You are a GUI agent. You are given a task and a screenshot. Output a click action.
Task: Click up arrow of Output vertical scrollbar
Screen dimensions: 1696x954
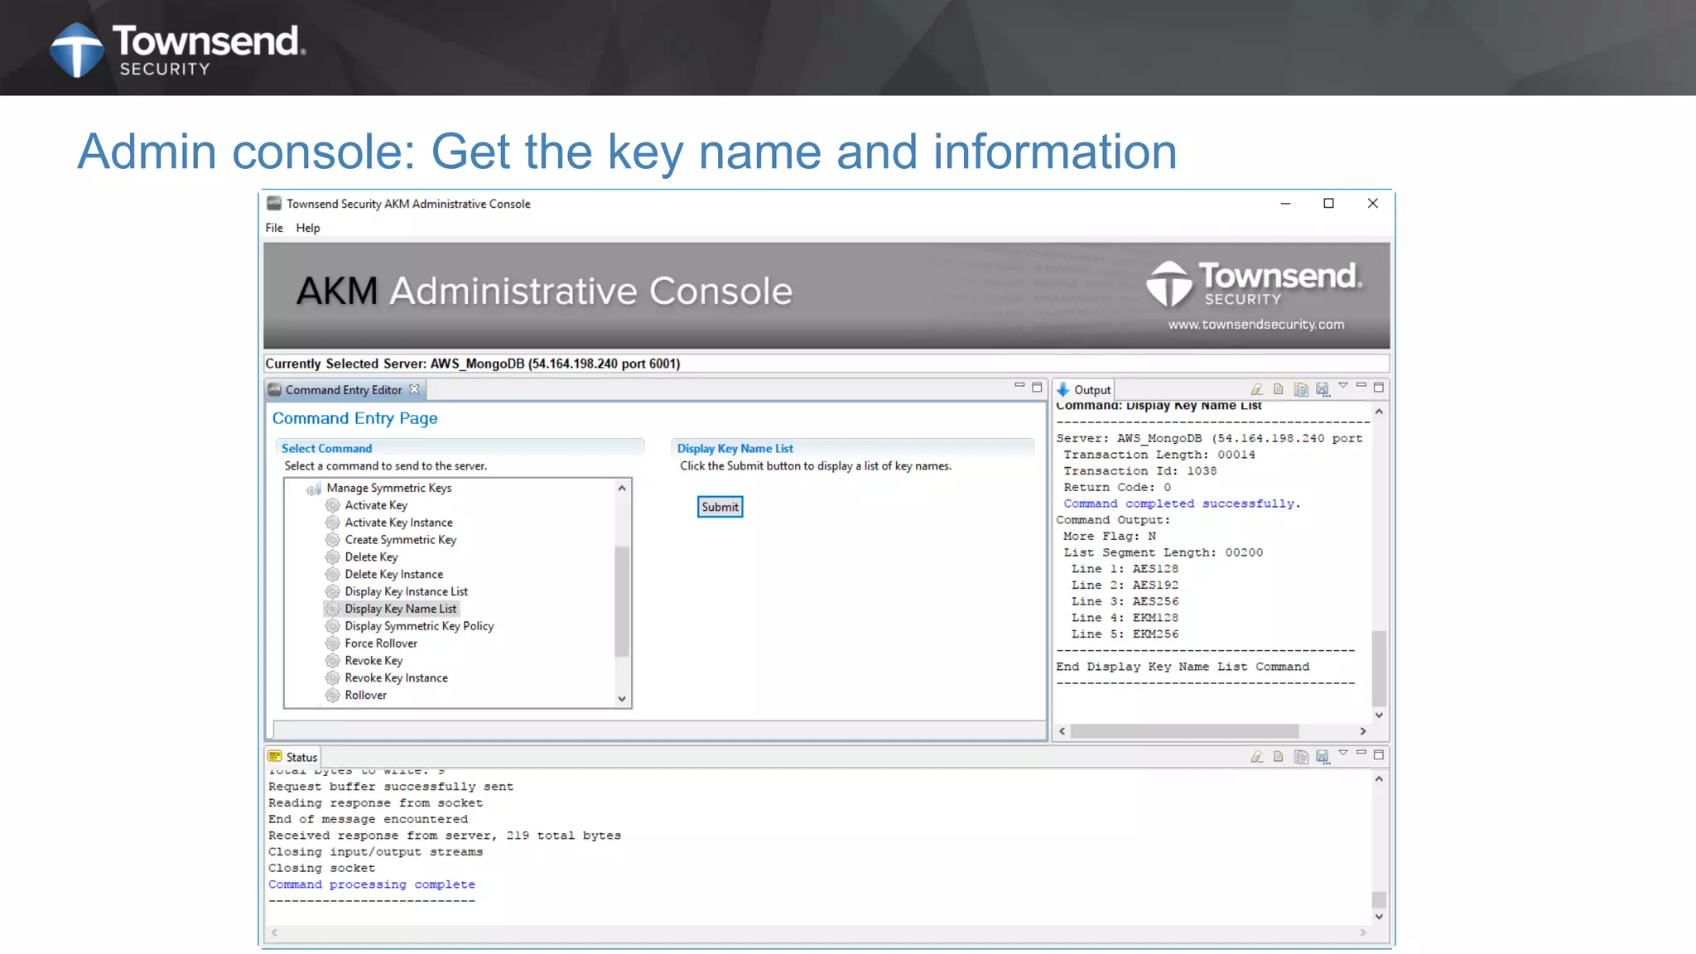pos(1379,412)
